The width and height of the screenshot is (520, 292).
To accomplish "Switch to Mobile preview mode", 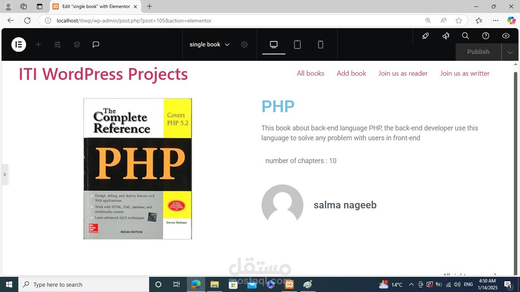I will tap(321, 44).
